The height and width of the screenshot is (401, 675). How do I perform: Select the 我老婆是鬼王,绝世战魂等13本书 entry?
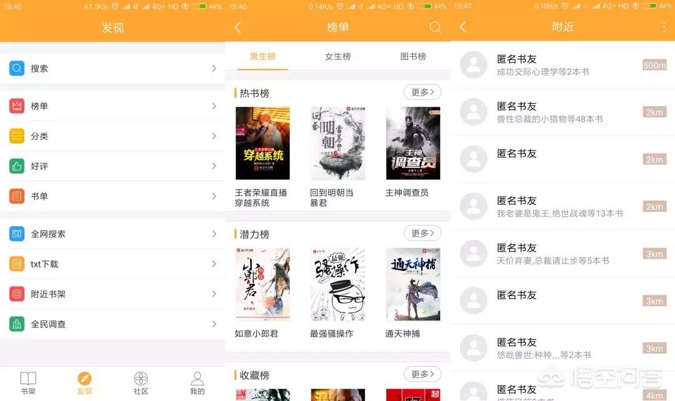pyautogui.click(x=562, y=206)
